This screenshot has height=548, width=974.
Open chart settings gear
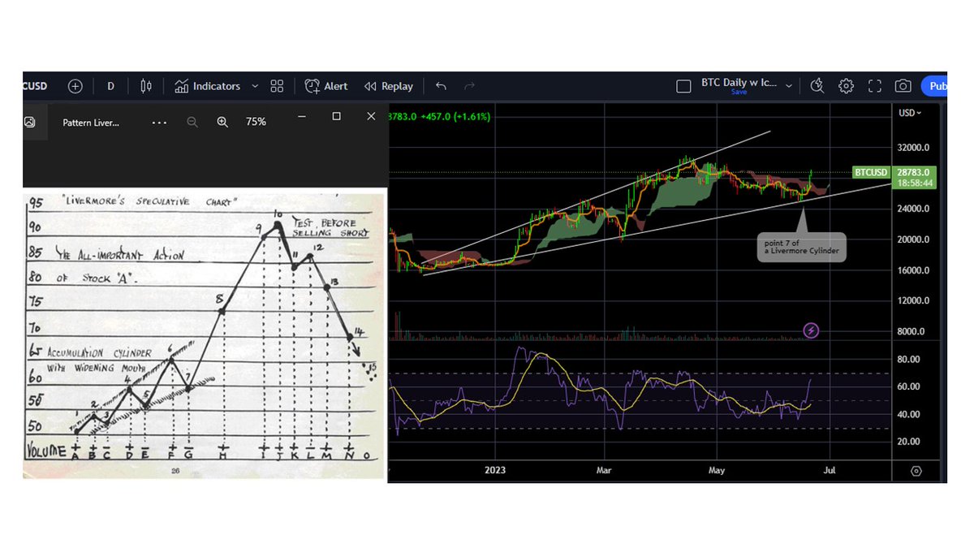point(846,86)
